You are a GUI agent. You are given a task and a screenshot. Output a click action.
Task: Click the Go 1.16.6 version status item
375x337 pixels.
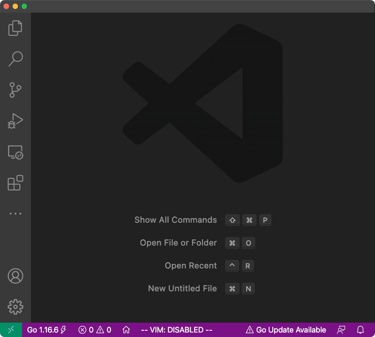pyautogui.click(x=47, y=330)
